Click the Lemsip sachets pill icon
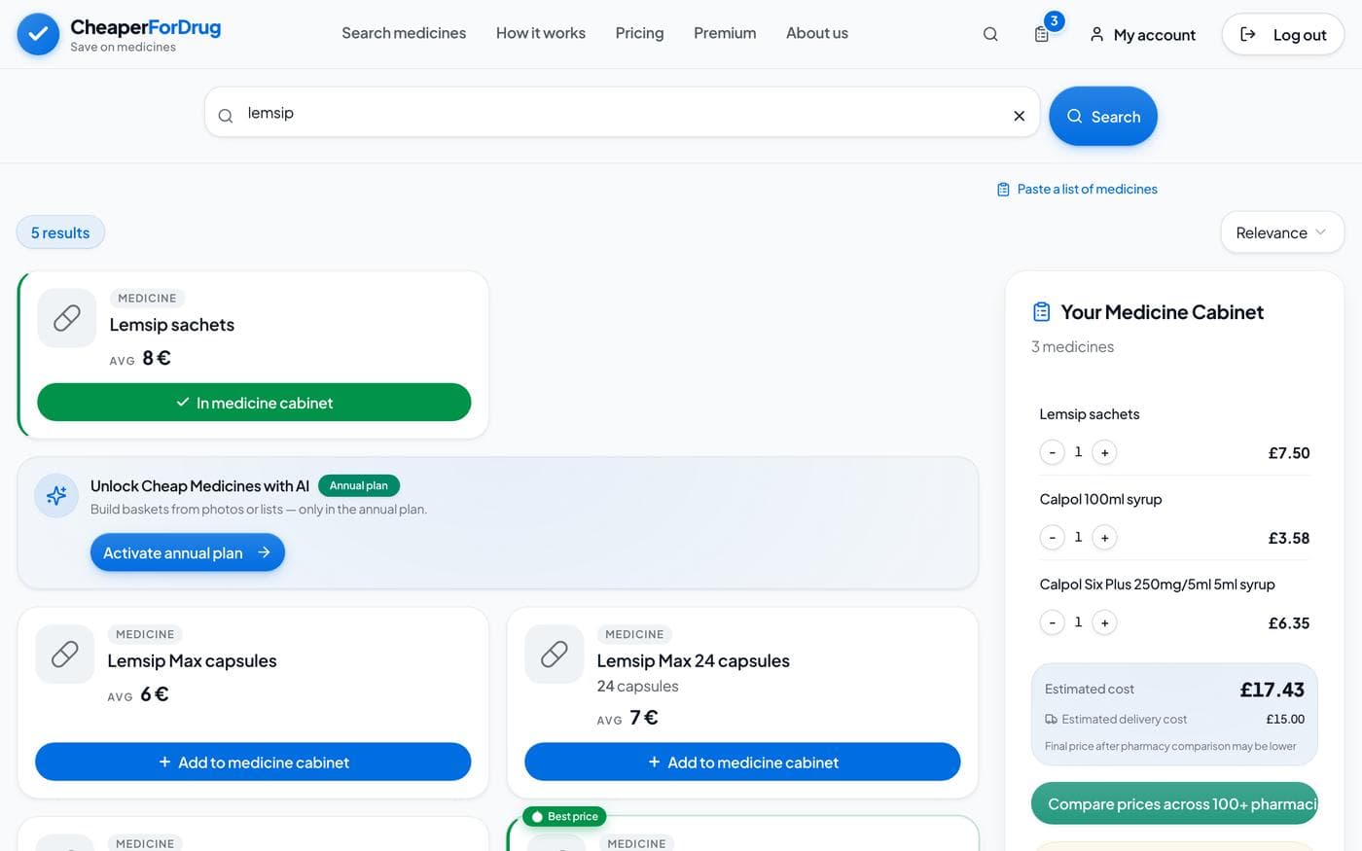 (x=67, y=318)
